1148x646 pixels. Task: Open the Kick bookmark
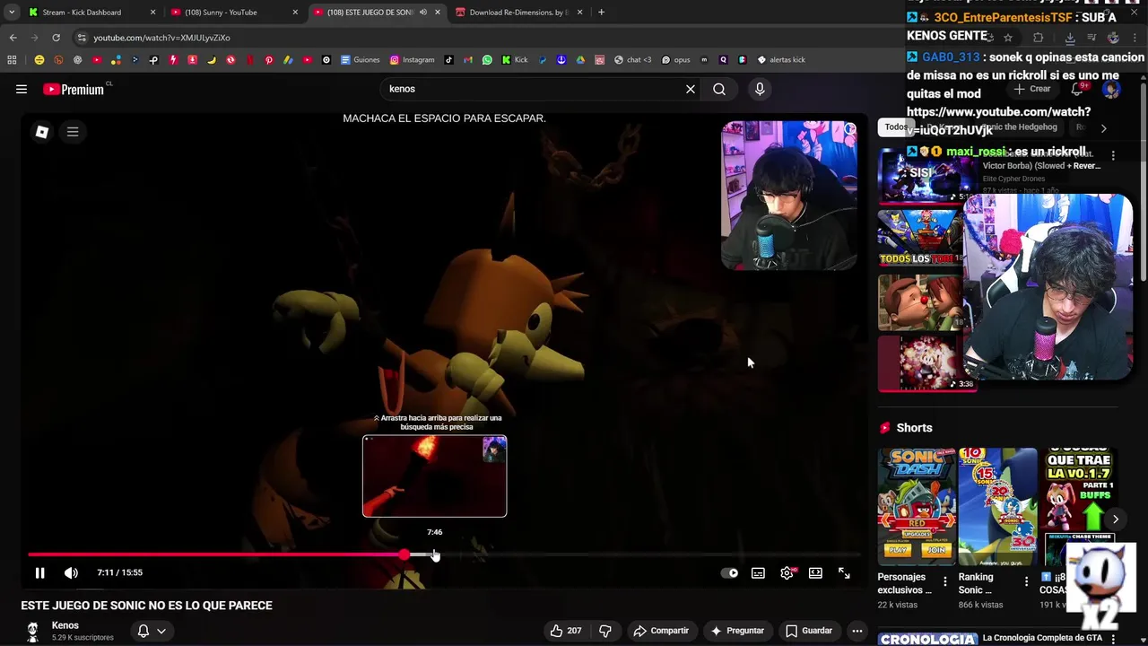(515, 60)
